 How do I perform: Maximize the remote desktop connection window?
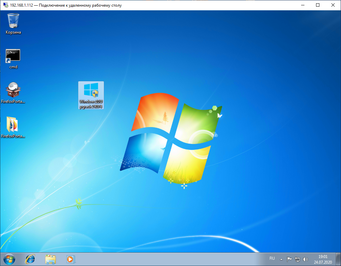coord(318,5)
